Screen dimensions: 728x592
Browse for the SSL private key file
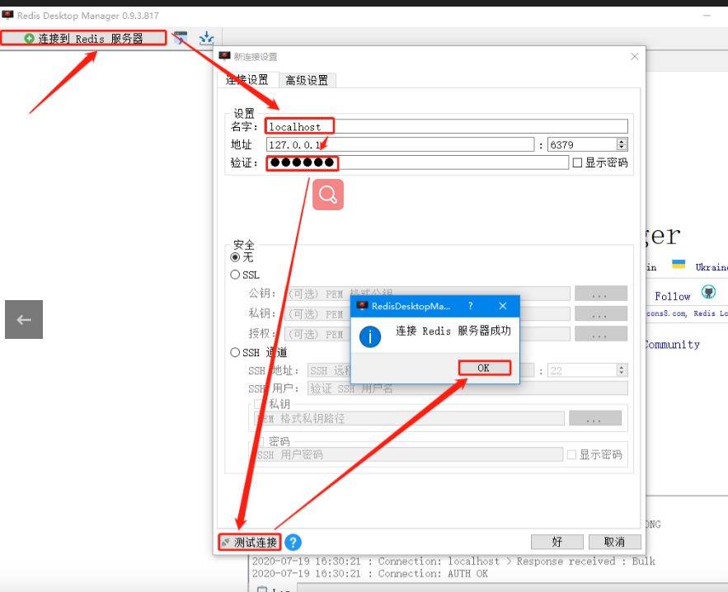point(601,313)
